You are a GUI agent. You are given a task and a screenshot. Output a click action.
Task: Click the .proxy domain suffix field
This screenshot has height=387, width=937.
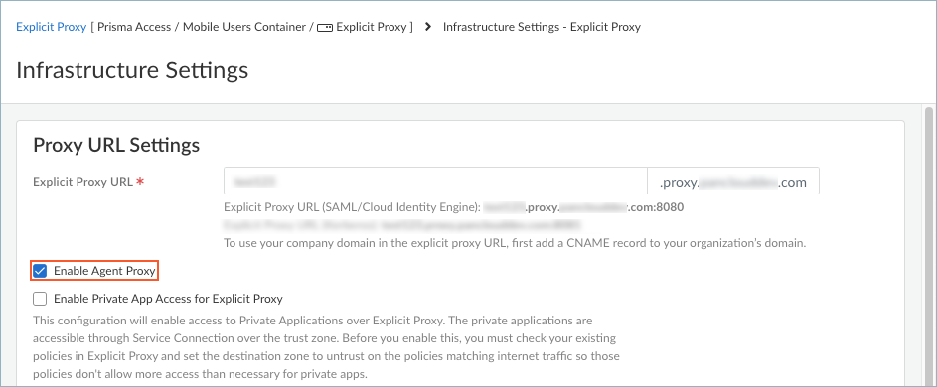(733, 181)
